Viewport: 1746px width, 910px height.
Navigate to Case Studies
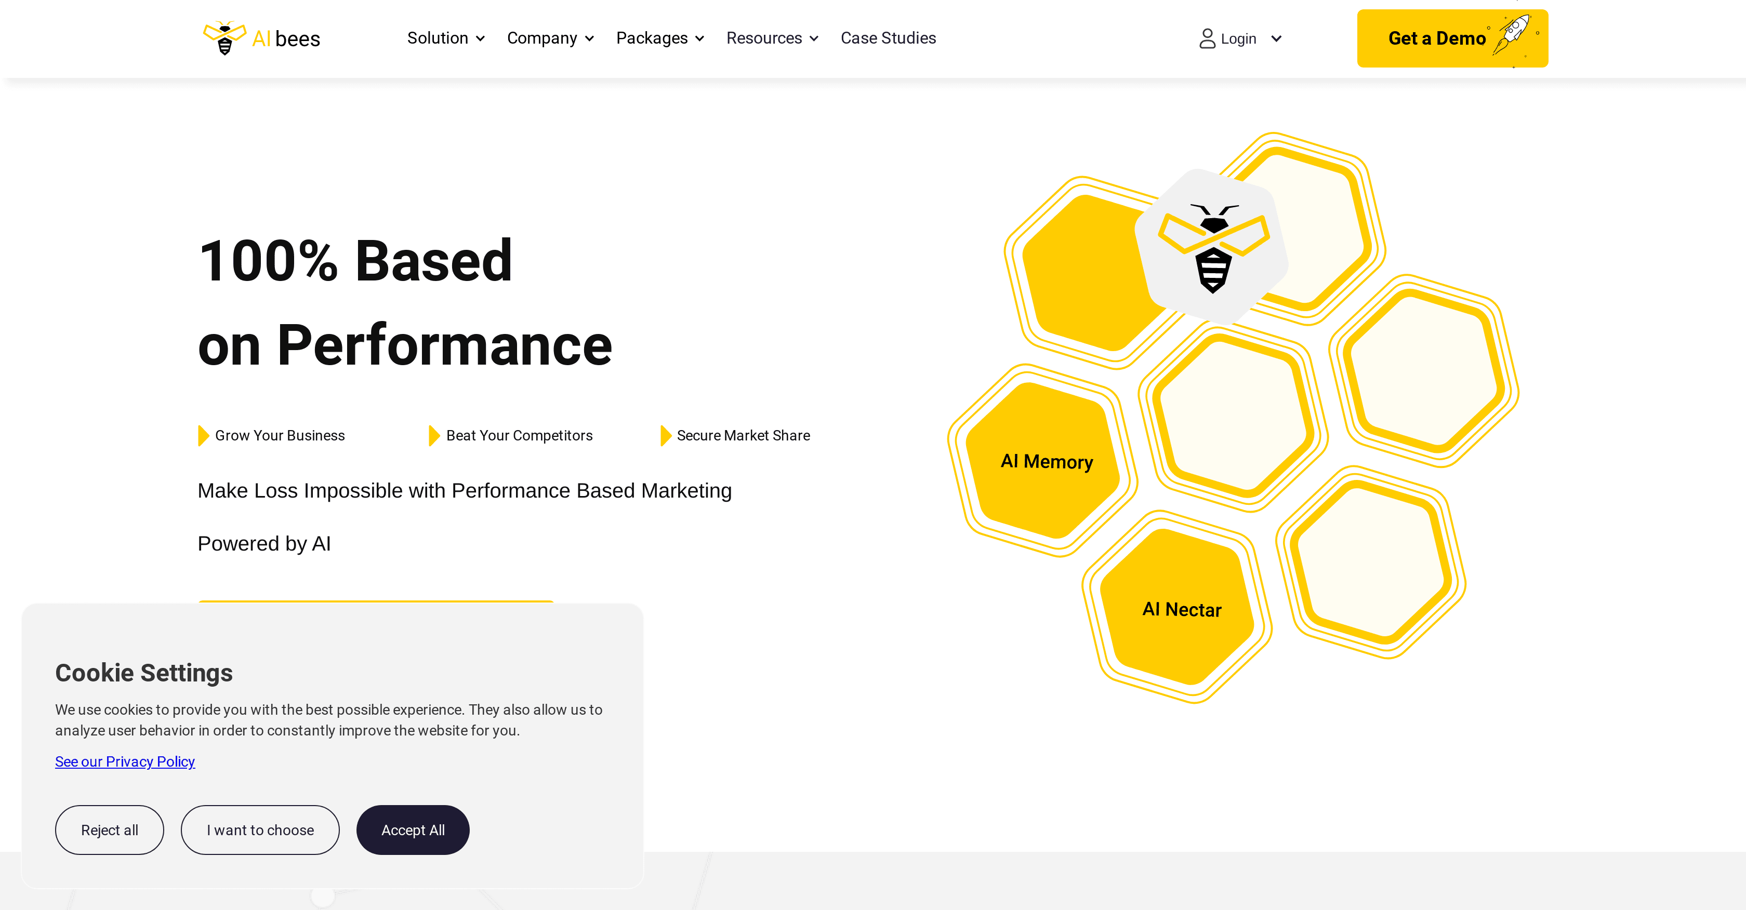pyautogui.click(x=888, y=38)
